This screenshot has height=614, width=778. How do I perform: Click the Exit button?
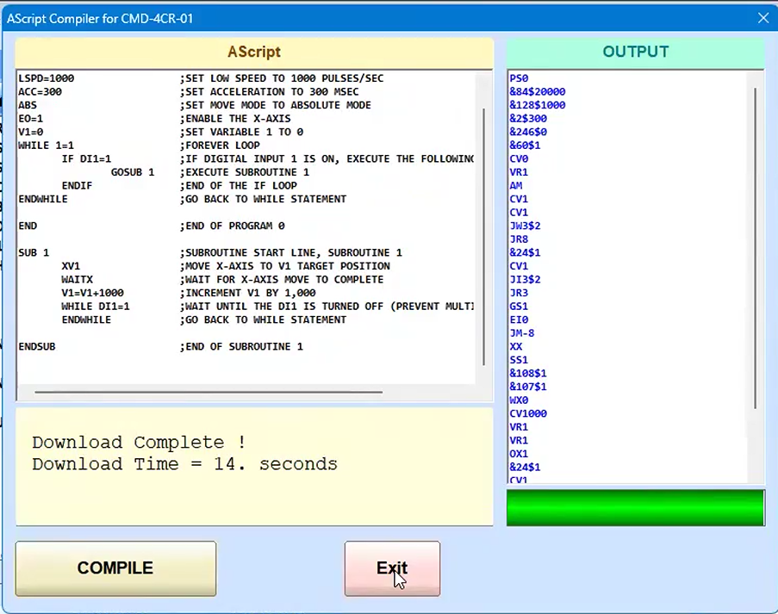[x=392, y=568]
